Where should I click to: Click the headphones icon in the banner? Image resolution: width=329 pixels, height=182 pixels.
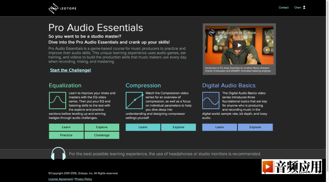(x=58, y=153)
